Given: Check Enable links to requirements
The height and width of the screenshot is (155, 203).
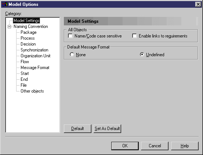Looking at the screenshot, I should (134, 36).
